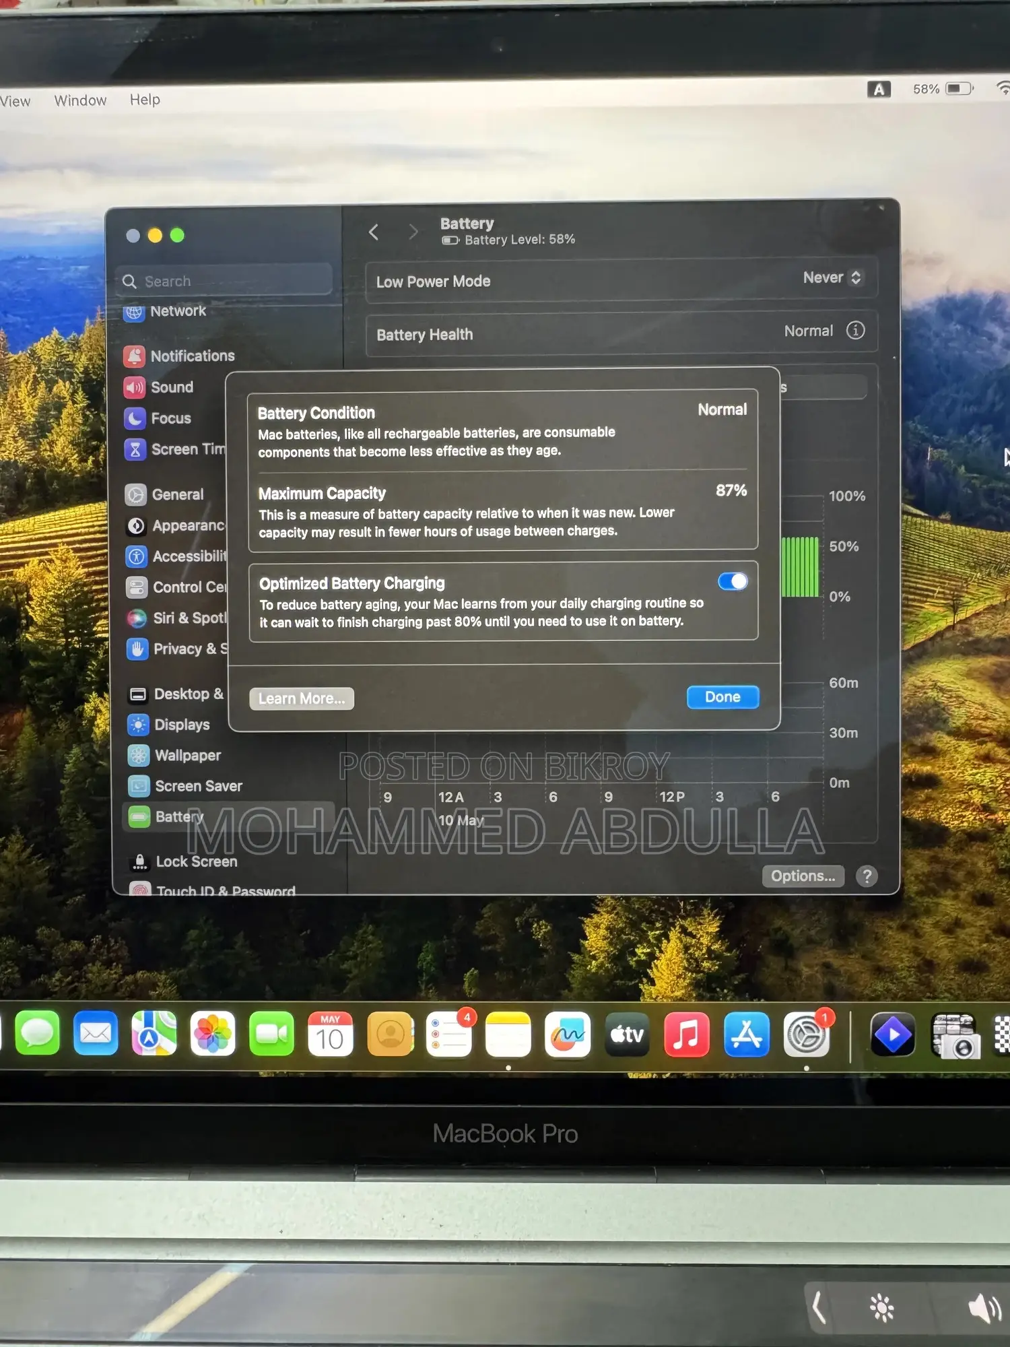Open Reminders with badge 4
1010x1347 pixels.
click(x=449, y=1034)
